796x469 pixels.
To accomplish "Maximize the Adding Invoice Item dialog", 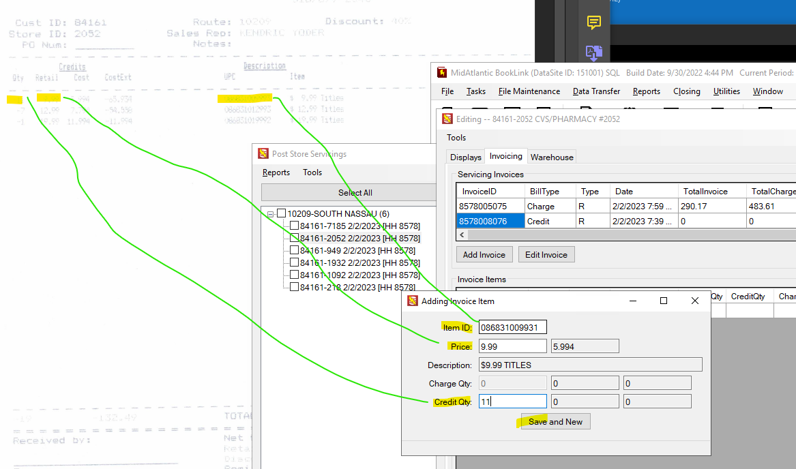I will [664, 301].
